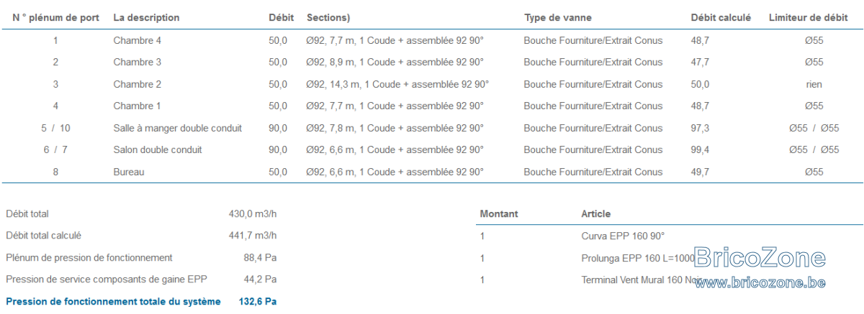Click the 'Article' column header
The height and width of the screenshot is (314, 864).
pos(596,214)
